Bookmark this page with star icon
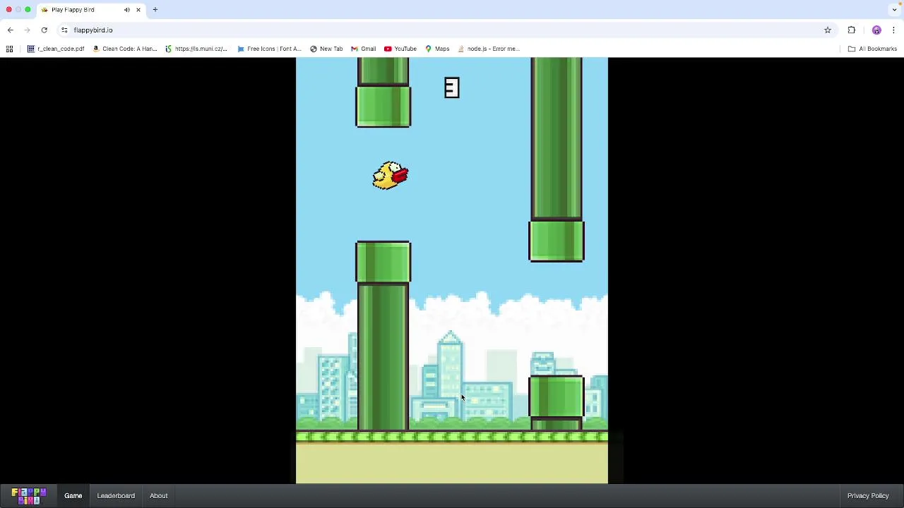904x508 pixels. pos(828,30)
